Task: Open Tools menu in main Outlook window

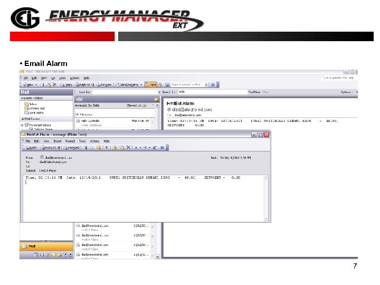Action: click(62, 78)
